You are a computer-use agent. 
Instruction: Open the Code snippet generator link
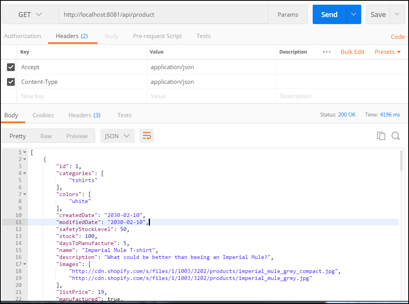[397, 36]
